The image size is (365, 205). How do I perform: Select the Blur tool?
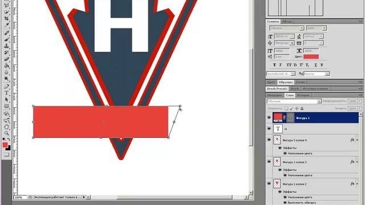pos(7,72)
